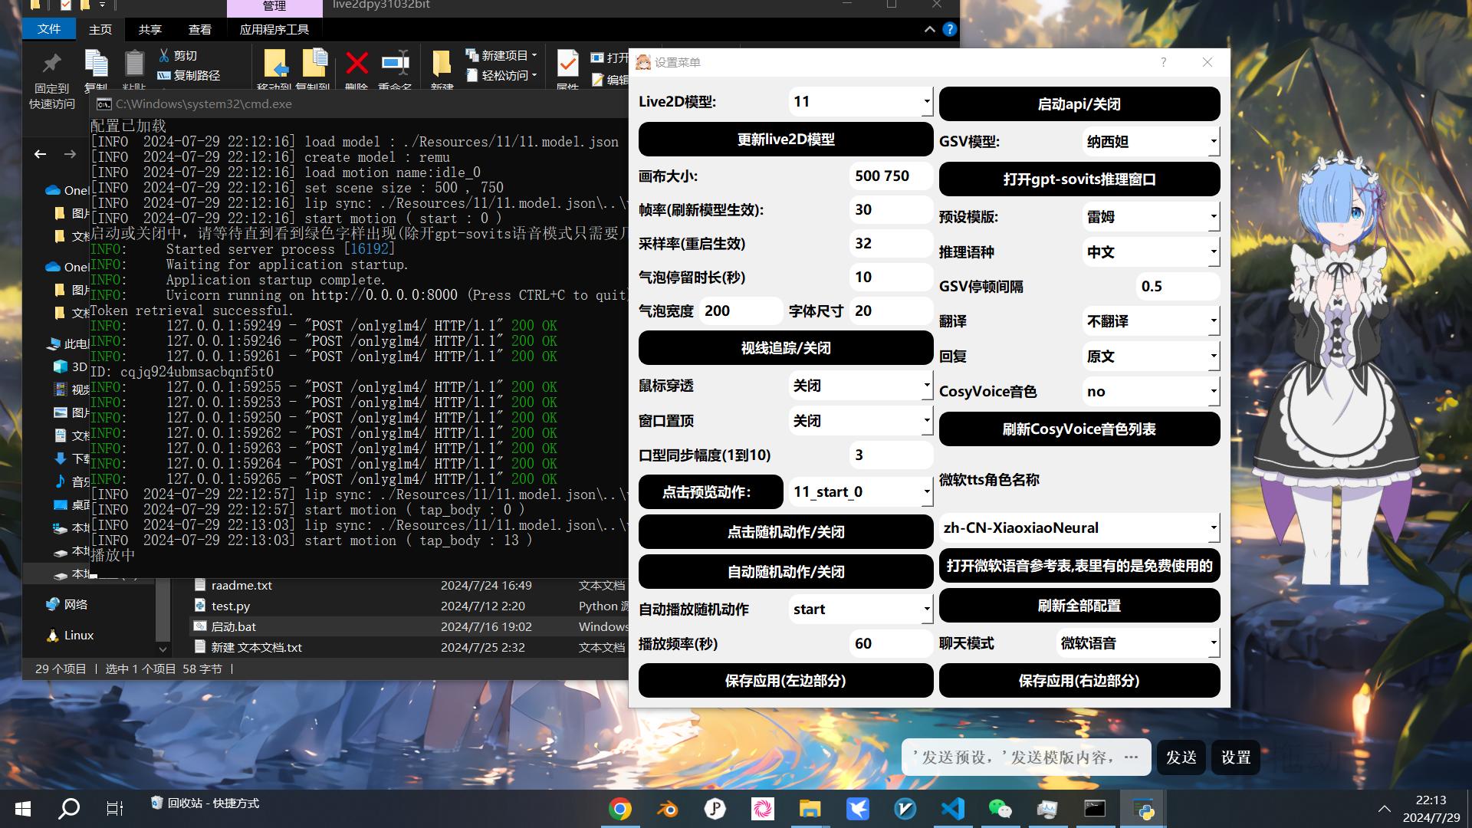Open Blender from the taskbar

(x=668, y=809)
